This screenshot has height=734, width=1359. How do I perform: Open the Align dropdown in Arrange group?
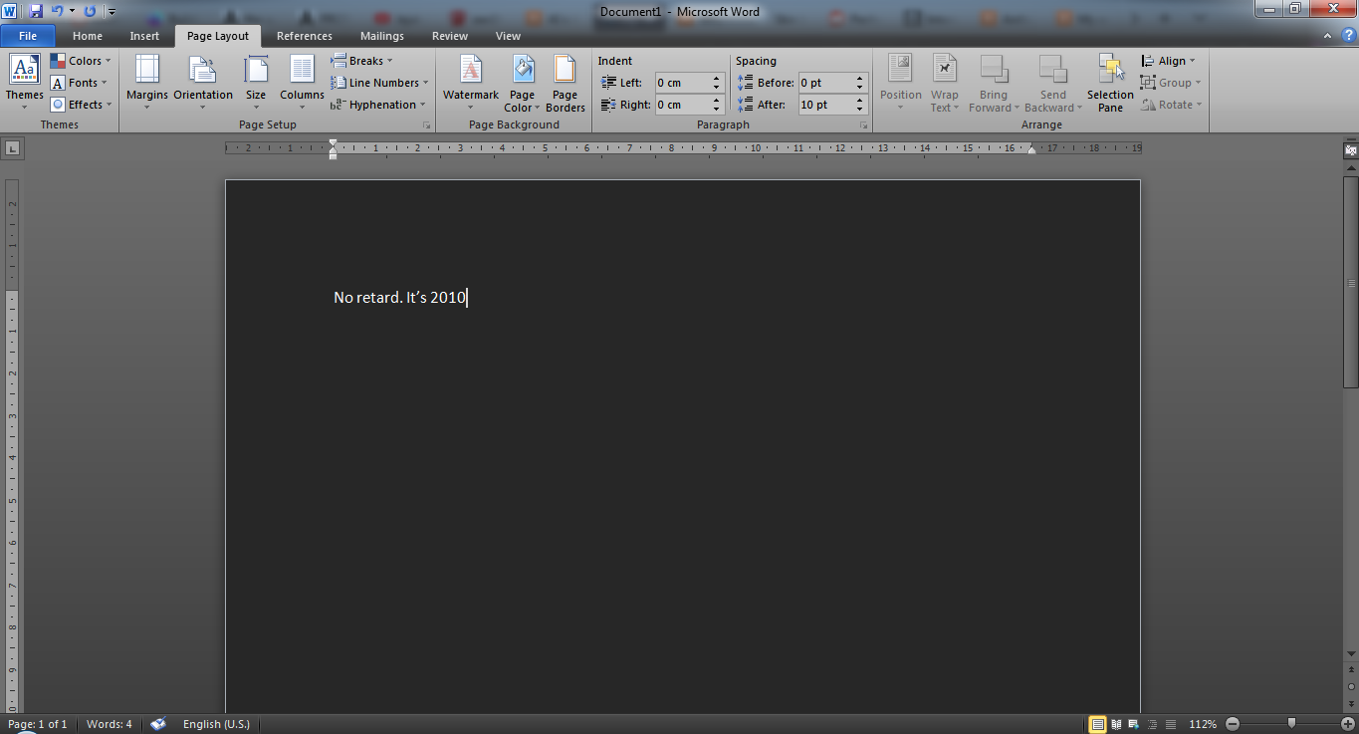pyautogui.click(x=1169, y=61)
